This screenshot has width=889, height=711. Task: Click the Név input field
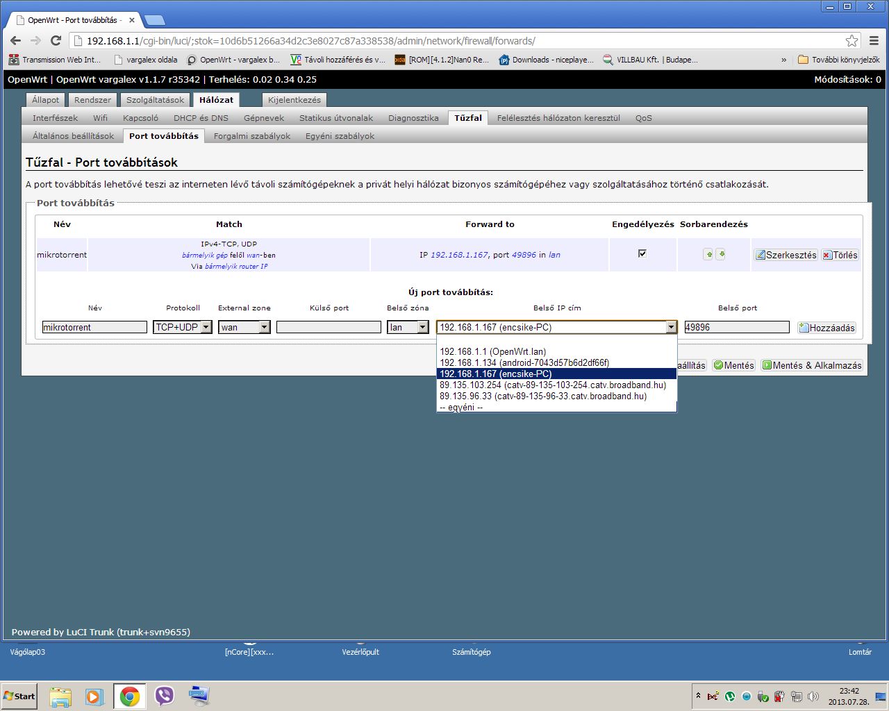point(94,327)
